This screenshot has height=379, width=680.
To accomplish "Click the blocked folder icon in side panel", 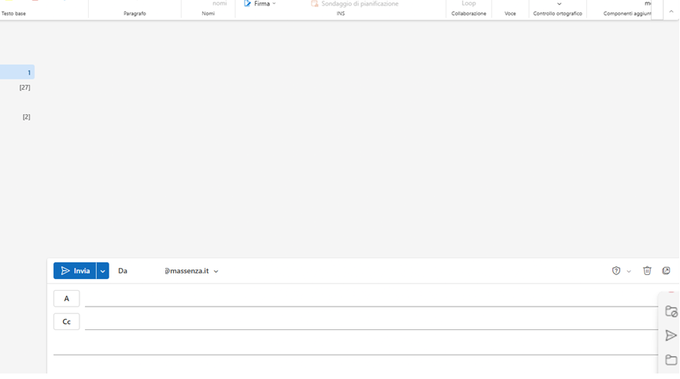I will tap(671, 311).
